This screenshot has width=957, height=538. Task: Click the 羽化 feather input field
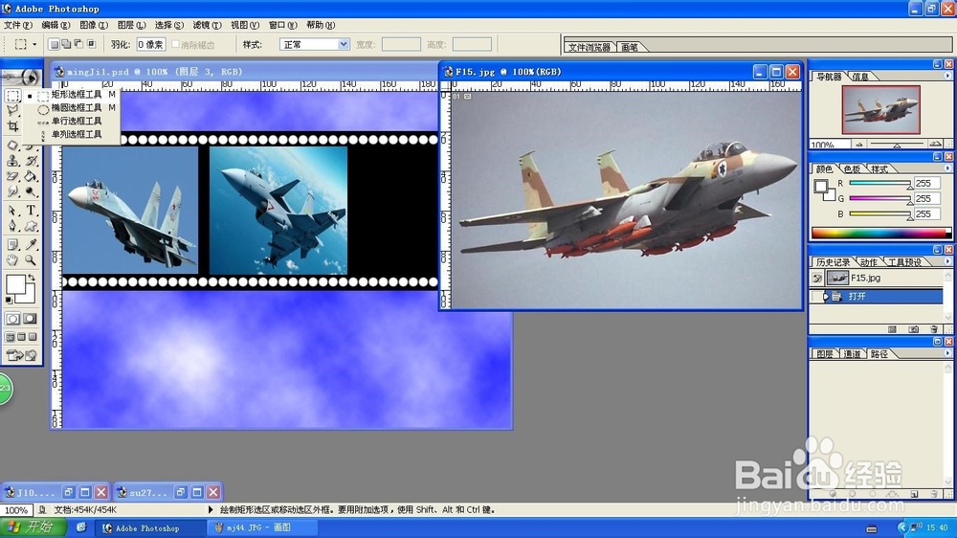[x=150, y=45]
